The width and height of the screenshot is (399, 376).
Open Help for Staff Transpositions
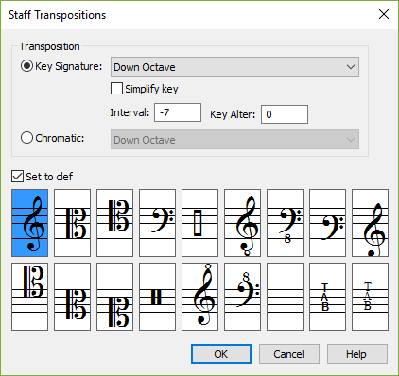coord(357,354)
